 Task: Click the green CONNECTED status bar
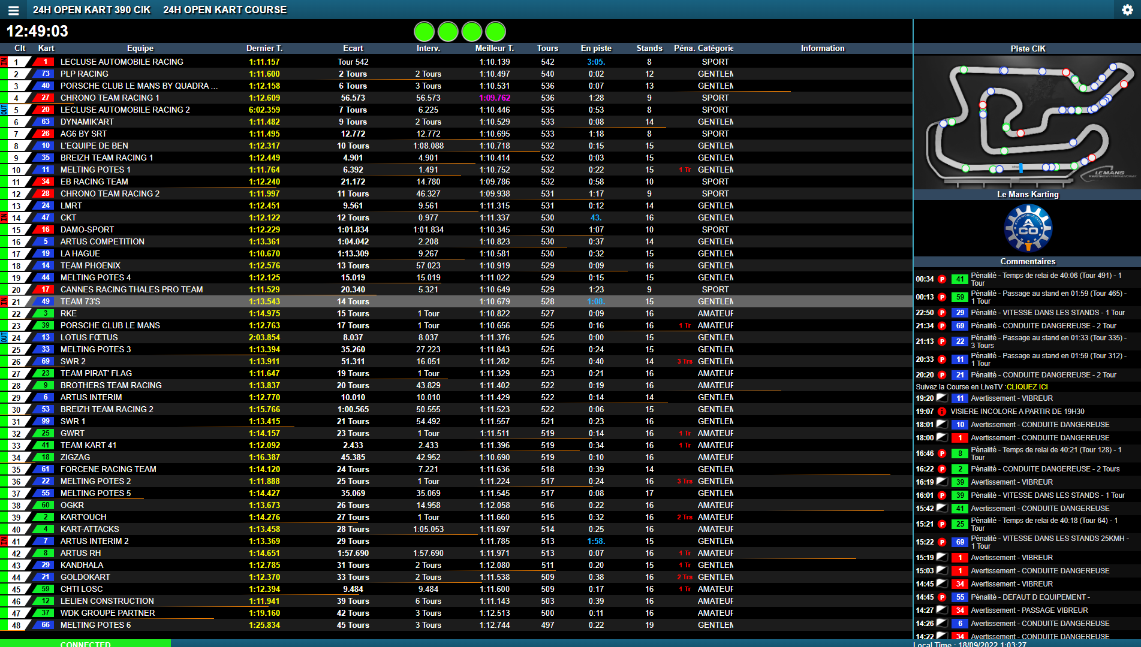pos(85,643)
